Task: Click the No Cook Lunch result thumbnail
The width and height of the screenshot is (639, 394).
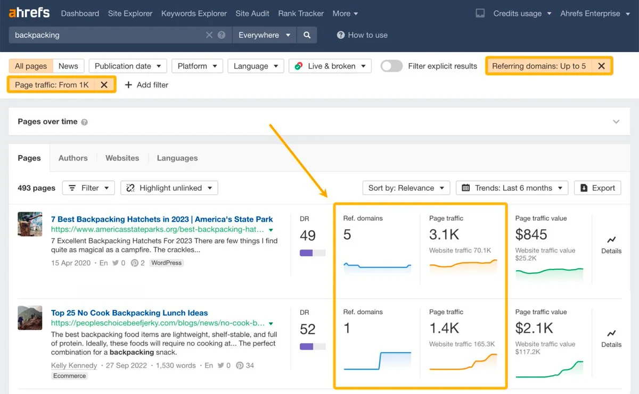Action: [x=30, y=318]
